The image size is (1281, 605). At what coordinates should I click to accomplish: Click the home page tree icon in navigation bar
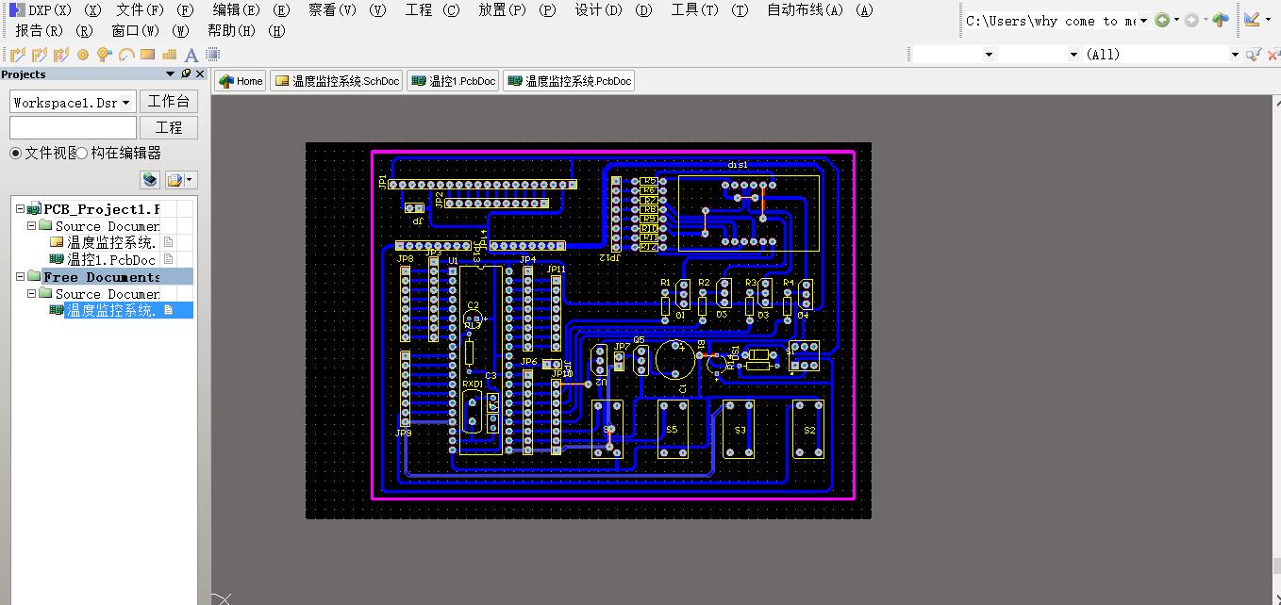[1221, 20]
